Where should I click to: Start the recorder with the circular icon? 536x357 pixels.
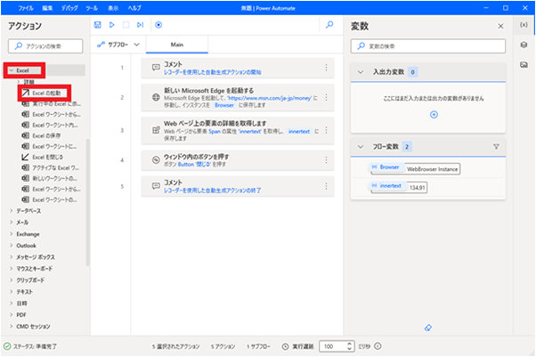click(x=158, y=25)
